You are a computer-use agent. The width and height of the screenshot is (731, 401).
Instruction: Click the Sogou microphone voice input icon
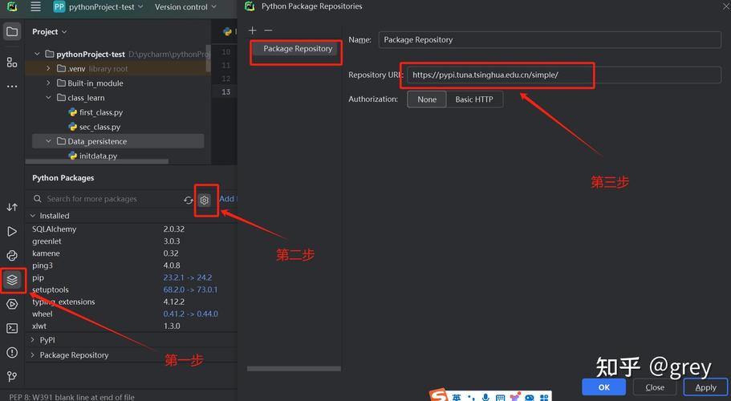pos(485,397)
